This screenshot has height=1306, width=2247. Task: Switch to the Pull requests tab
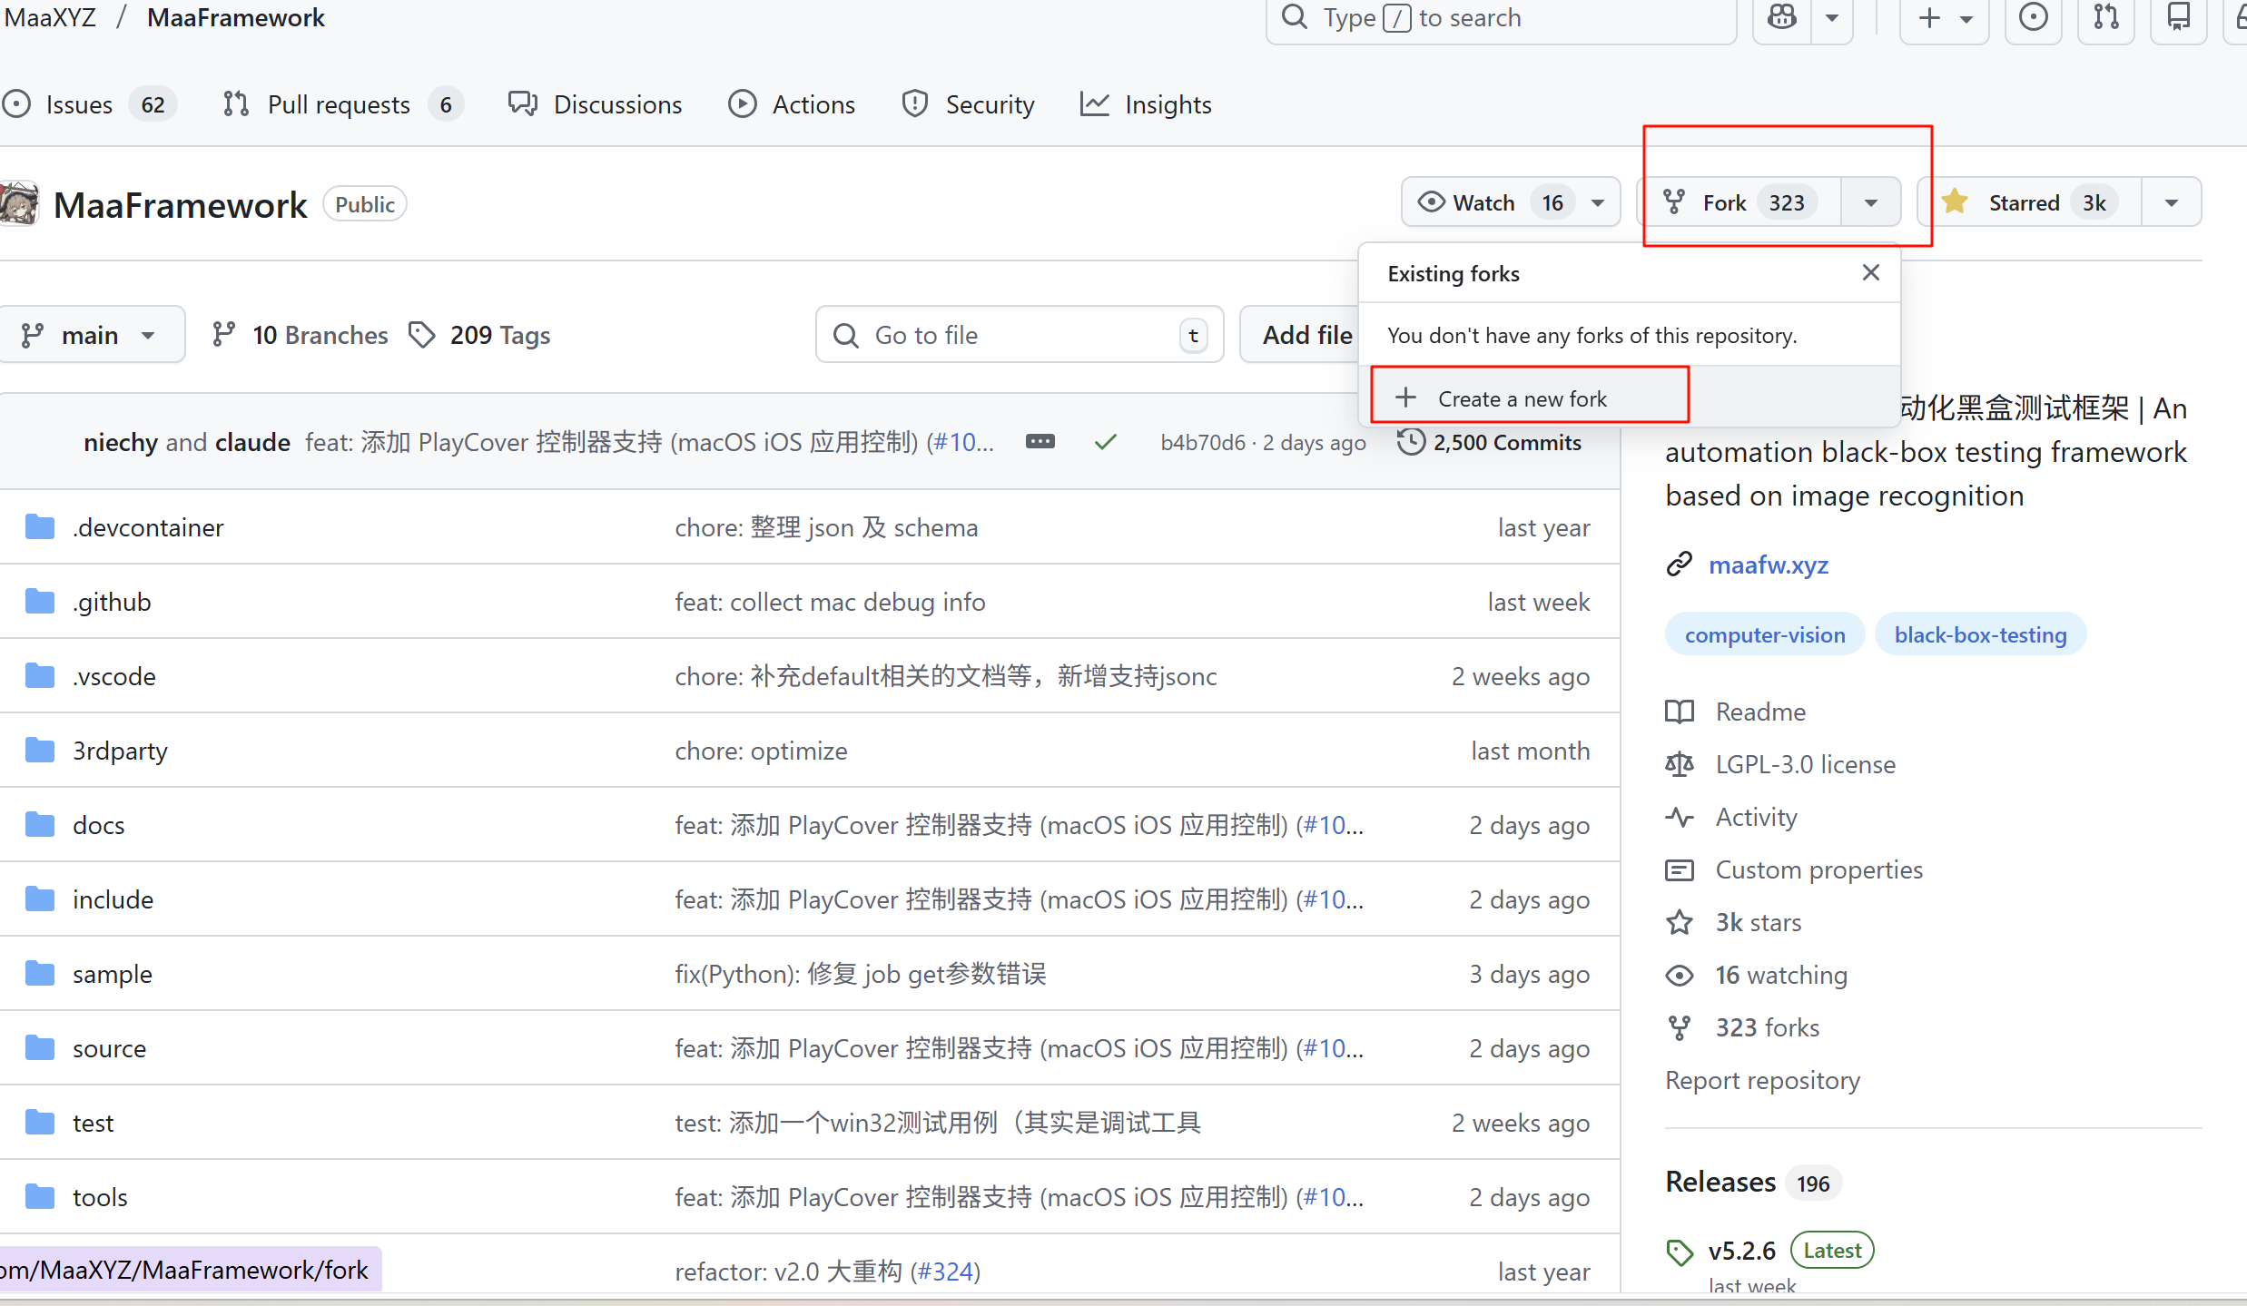point(343,104)
